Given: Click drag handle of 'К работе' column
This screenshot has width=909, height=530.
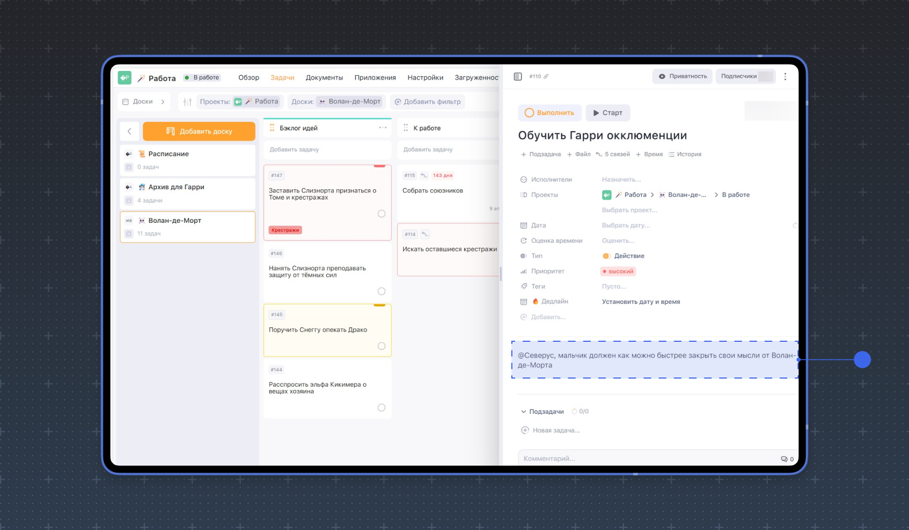Looking at the screenshot, I should [406, 128].
